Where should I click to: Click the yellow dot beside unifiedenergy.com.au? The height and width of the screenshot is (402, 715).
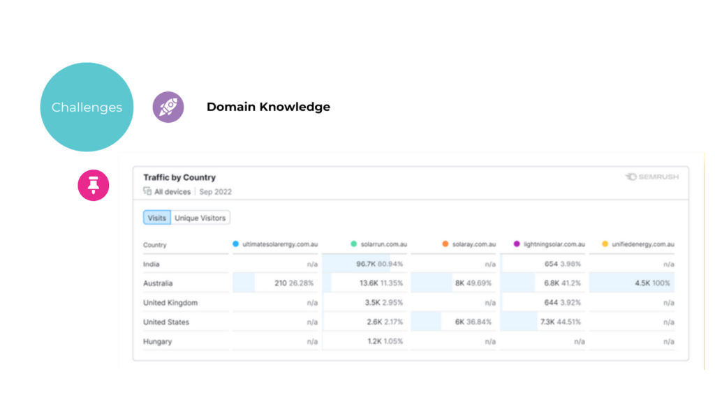click(605, 244)
